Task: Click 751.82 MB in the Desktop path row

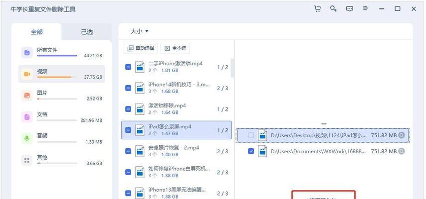Action: point(384,135)
